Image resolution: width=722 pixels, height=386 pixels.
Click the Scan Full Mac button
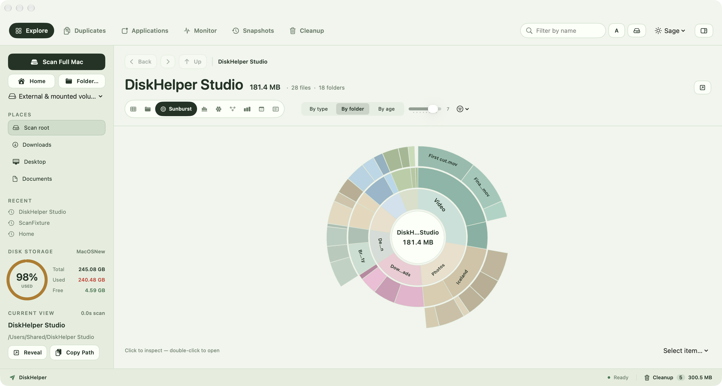click(x=57, y=62)
